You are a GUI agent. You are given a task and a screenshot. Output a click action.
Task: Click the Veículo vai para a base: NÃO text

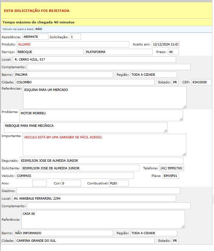tap(22, 29)
